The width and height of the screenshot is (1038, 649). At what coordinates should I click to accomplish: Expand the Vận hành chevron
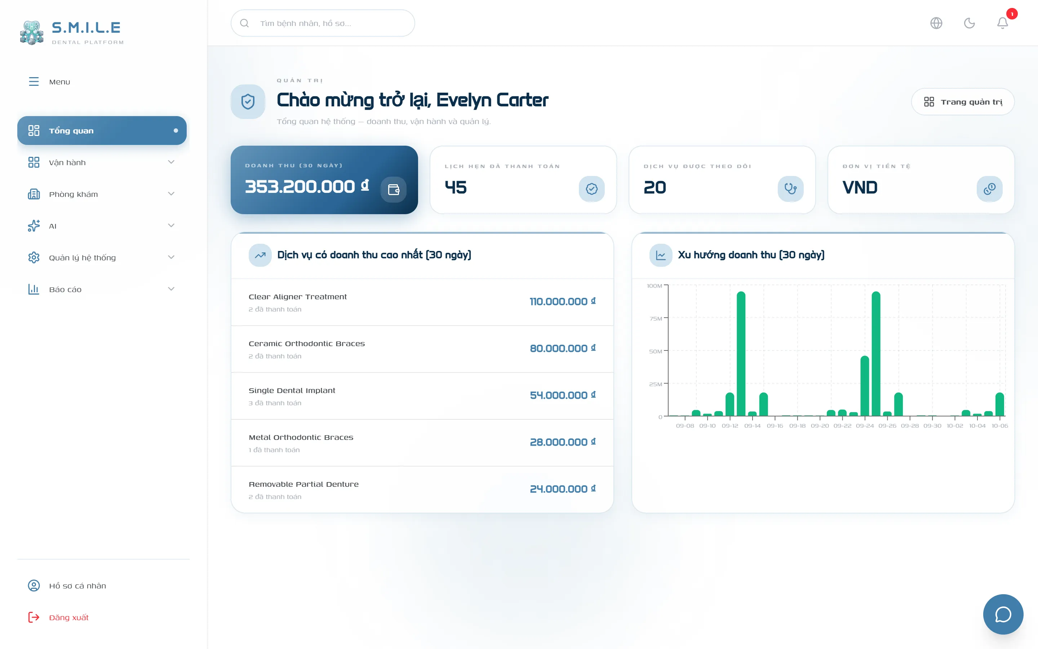tap(171, 162)
